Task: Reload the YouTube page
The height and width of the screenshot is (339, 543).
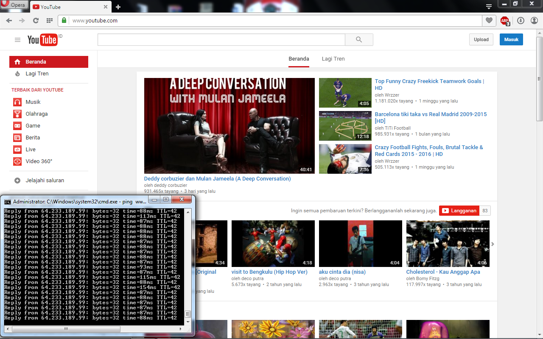Action: coord(36,20)
